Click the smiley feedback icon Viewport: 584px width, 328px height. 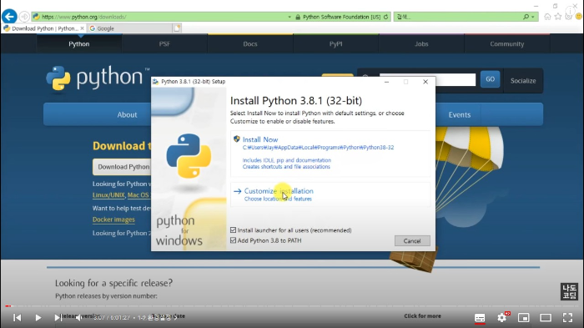point(579,17)
